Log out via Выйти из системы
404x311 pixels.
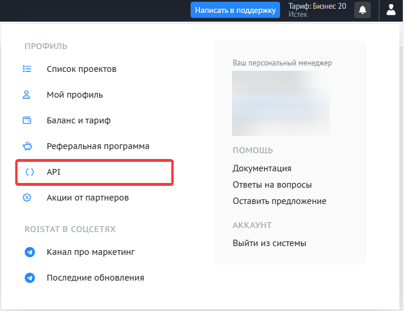click(269, 243)
